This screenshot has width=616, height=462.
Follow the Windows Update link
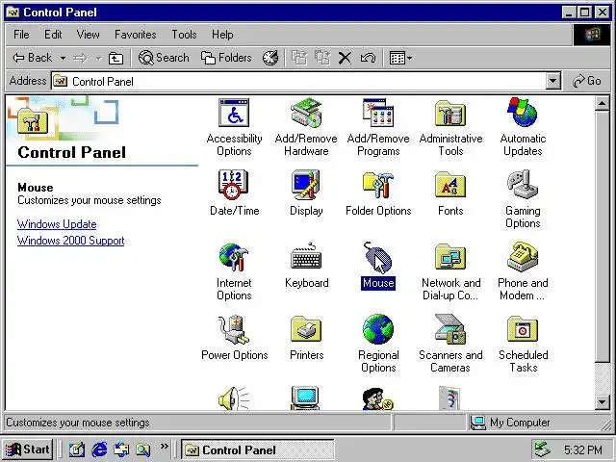57,224
